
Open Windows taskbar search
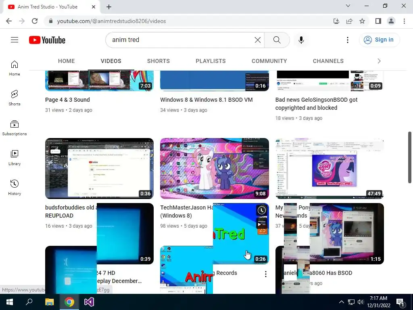(29, 302)
